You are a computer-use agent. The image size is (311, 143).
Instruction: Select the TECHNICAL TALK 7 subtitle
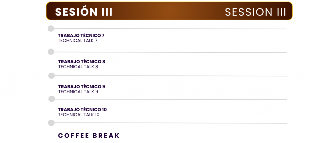77,41
